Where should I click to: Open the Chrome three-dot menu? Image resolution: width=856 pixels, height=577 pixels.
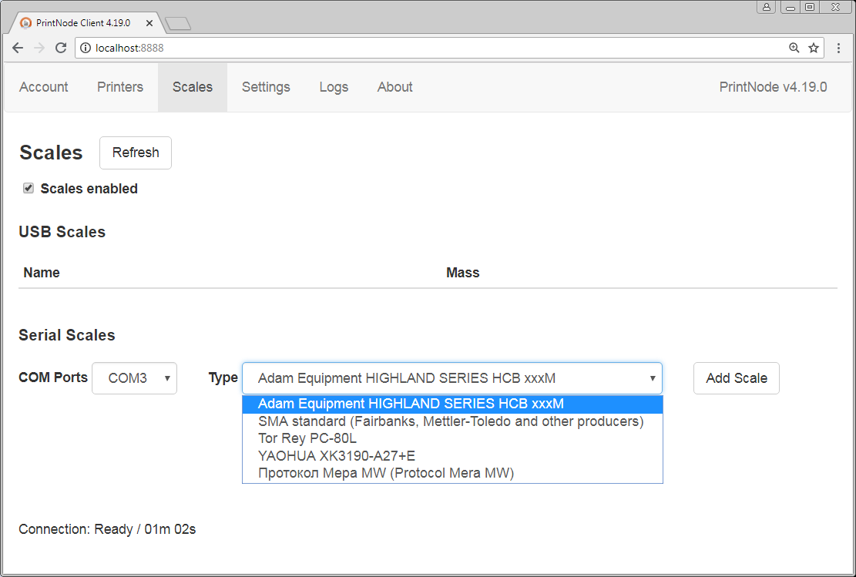pyautogui.click(x=838, y=48)
